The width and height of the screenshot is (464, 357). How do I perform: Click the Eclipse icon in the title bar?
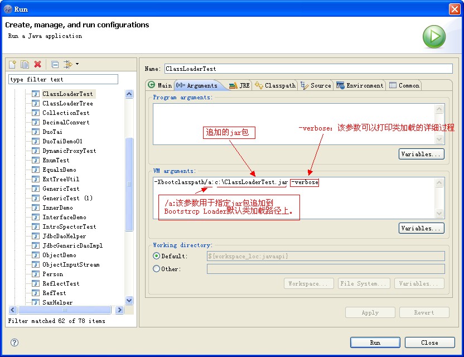pyautogui.click(x=8, y=8)
